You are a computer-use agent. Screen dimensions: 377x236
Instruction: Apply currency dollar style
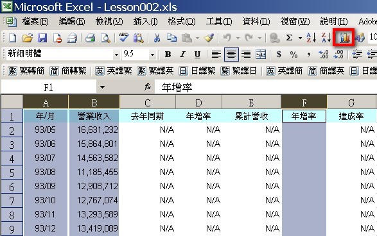[279, 55]
